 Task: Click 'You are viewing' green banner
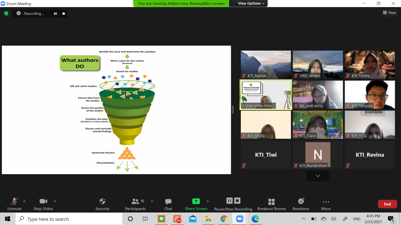(181, 3)
